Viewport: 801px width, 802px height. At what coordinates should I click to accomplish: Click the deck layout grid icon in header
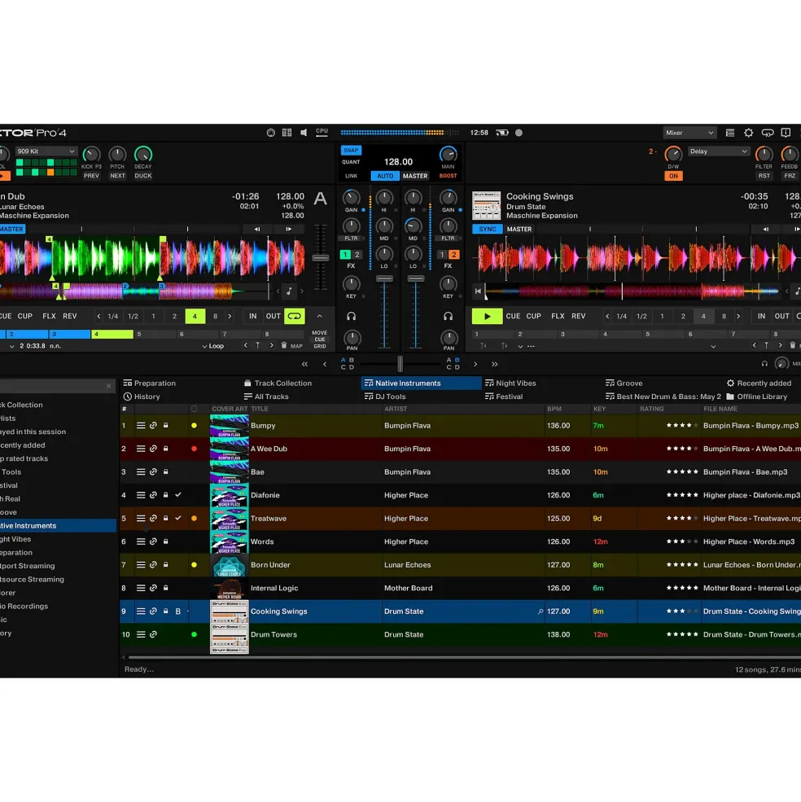tap(287, 133)
